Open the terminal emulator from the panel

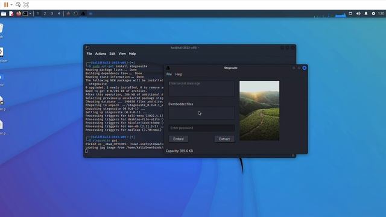(25, 13)
